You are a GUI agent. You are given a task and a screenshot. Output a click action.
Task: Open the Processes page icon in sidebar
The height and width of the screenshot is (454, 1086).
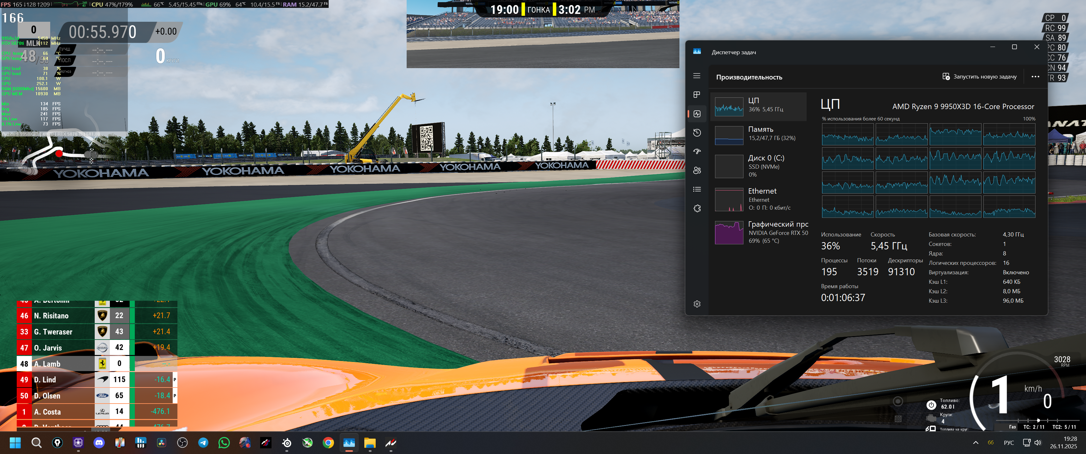click(x=696, y=95)
